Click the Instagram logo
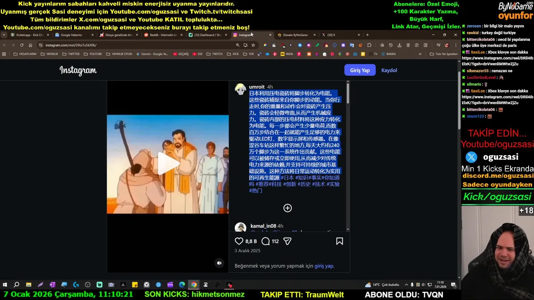 click(x=78, y=70)
